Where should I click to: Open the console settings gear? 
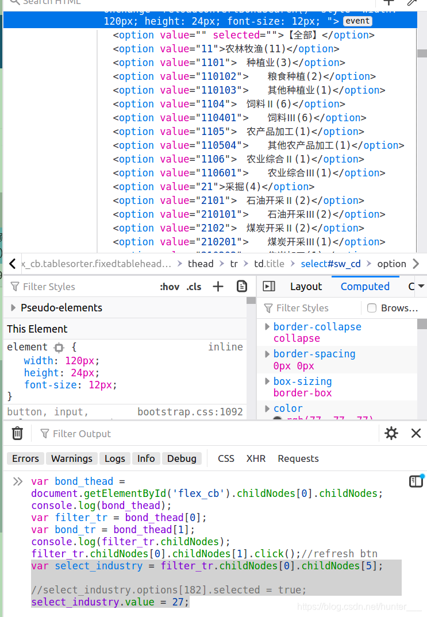391,433
